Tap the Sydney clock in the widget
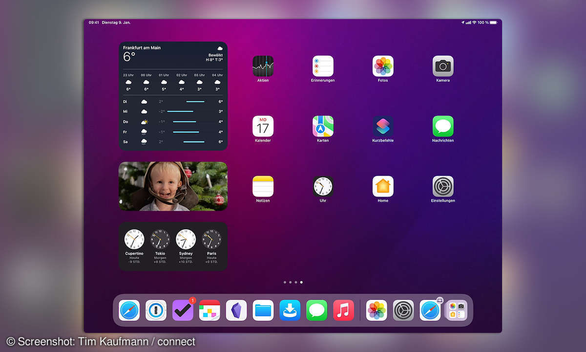The height and width of the screenshot is (352, 586). (186, 240)
